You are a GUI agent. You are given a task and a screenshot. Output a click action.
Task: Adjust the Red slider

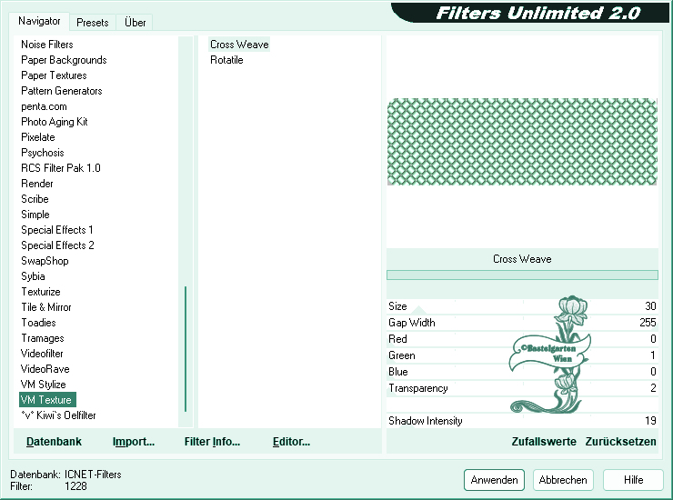[x=522, y=338]
